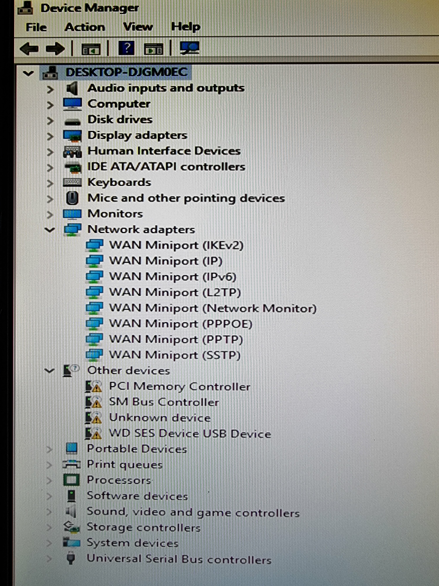Click Show/Hide Console Tree toolbar icon
Image resolution: width=439 pixels, height=586 pixels.
pyautogui.click(x=91, y=50)
